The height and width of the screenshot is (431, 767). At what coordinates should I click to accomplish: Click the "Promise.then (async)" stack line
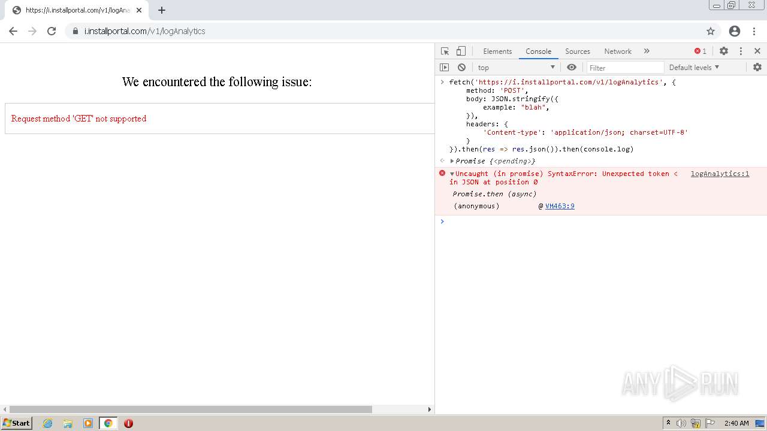point(494,194)
